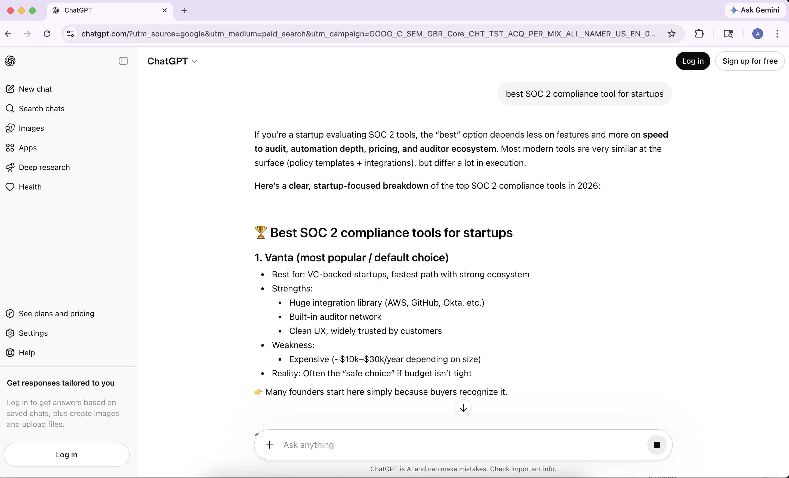Image resolution: width=789 pixels, height=478 pixels.
Task: Open the browser Extensions puzzle icon
Action: 699,34
